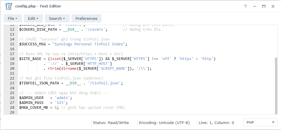281x130 pixels.
Task: Open the Edit menu
Action: 33,18
